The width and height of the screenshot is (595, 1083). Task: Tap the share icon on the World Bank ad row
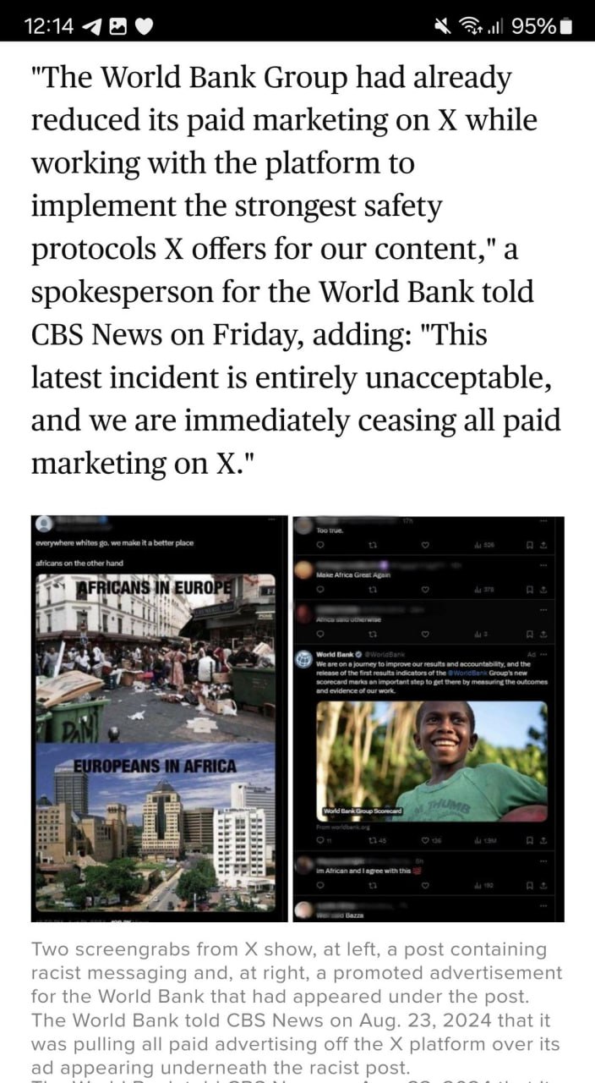543,840
